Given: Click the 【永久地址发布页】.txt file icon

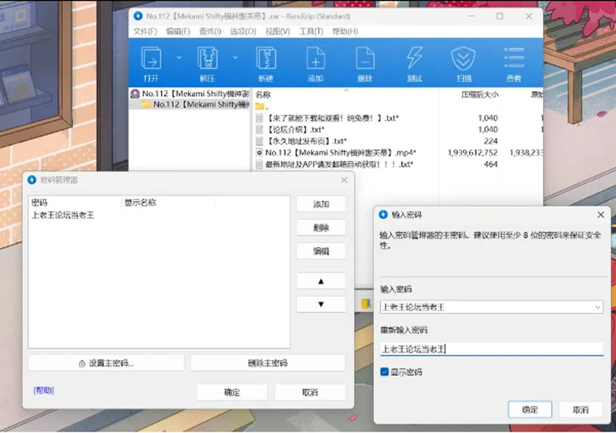Looking at the screenshot, I should [x=259, y=141].
